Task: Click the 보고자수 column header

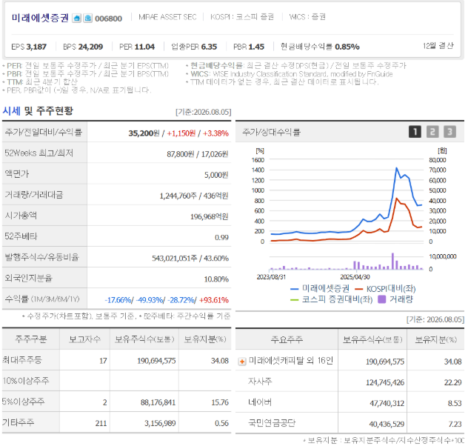Action: (x=84, y=339)
